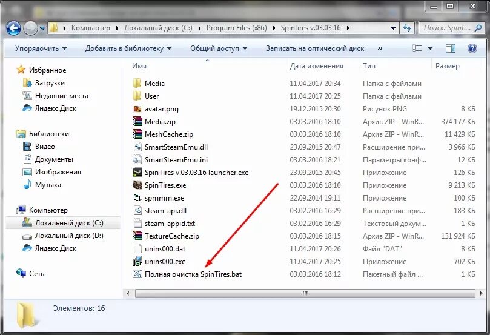Screen dimensions: 490x335
Task: Select Локальный диск (C:) in navigation tree
Action: (69, 223)
